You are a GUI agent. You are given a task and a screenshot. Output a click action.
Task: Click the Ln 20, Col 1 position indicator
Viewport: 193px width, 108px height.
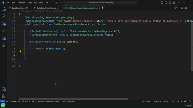[147, 101]
